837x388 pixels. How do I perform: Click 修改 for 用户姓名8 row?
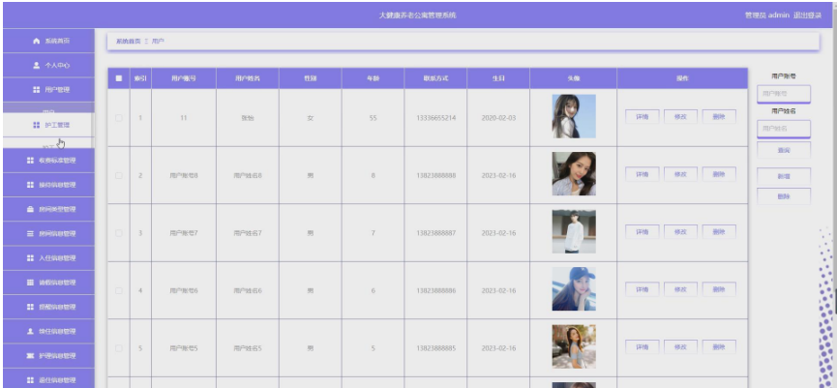click(680, 174)
